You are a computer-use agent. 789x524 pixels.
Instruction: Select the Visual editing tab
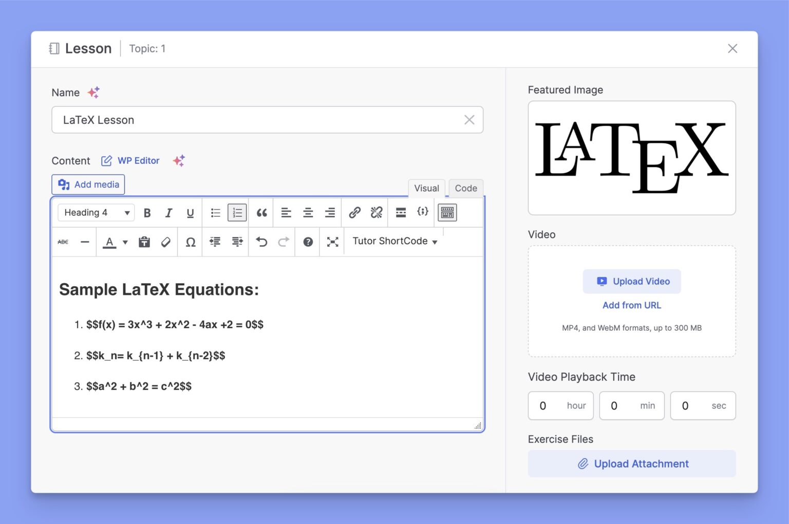[426, 188]
